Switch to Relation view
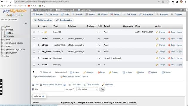188x106 pixels. (64, 20)
